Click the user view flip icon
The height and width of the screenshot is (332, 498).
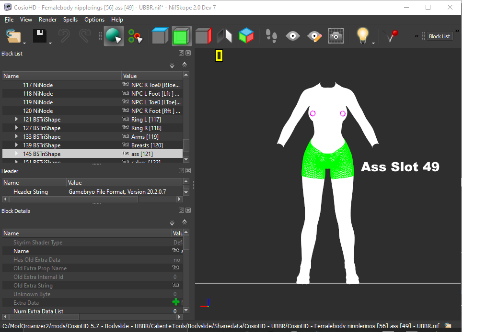[x=224, y=36]
